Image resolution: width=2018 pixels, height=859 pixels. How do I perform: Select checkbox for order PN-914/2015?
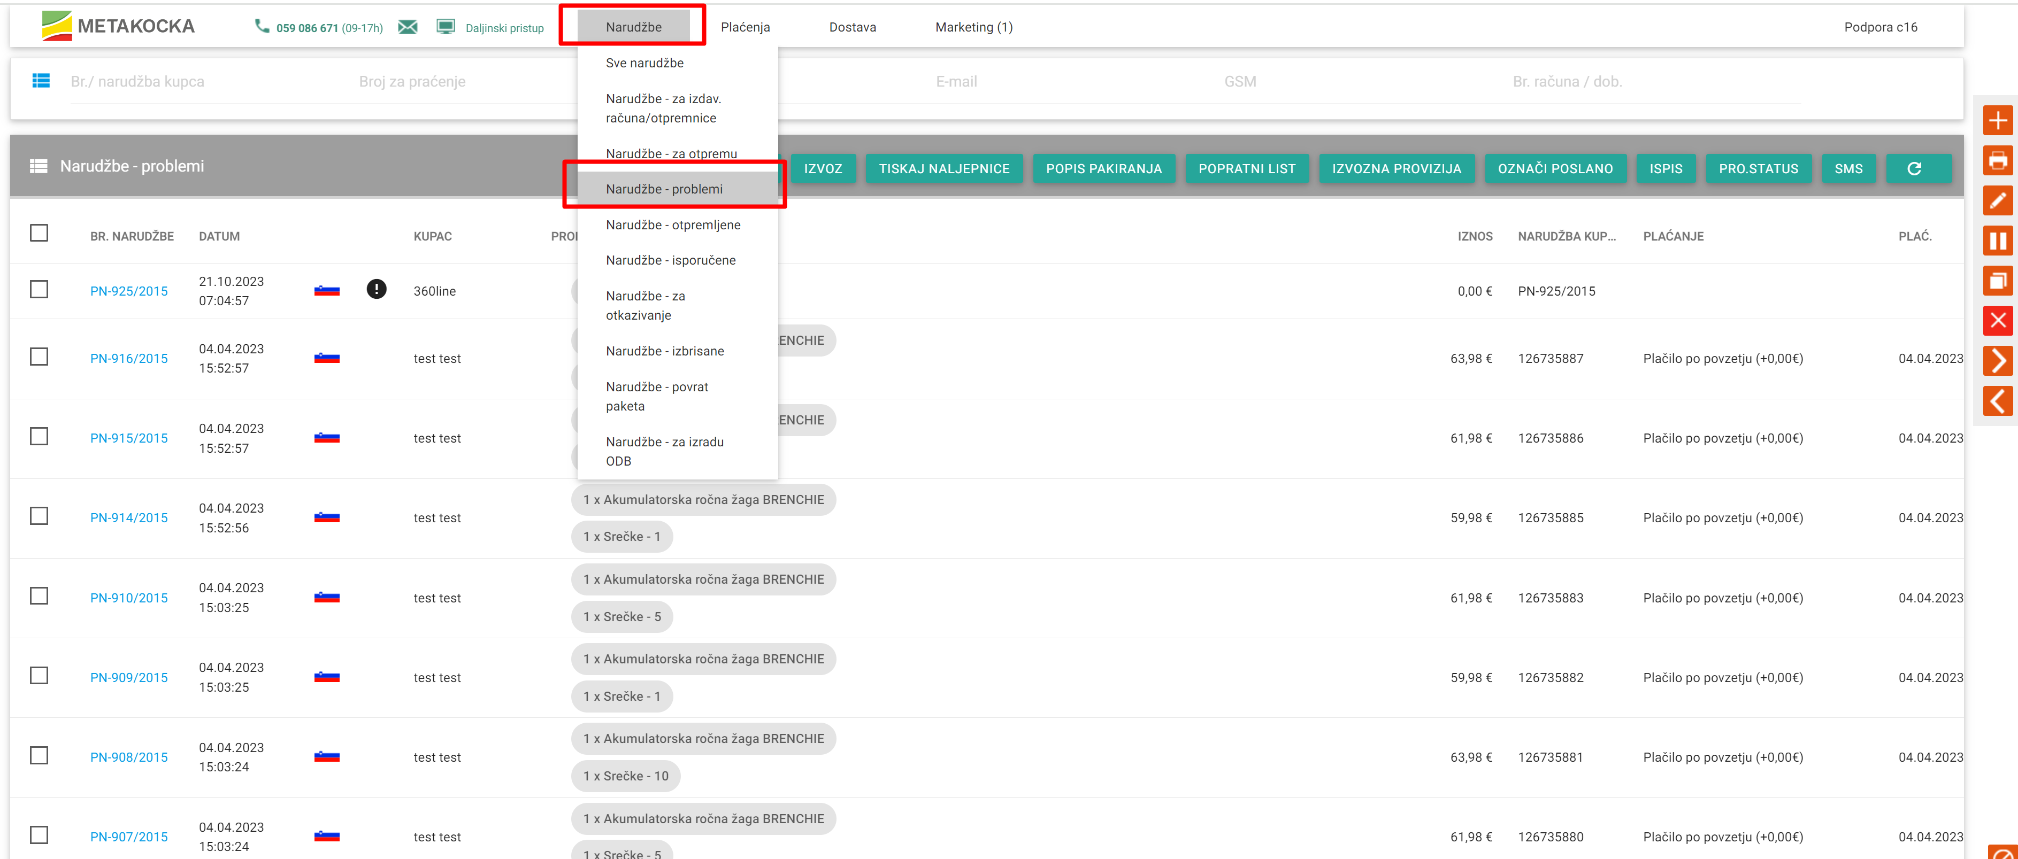coord(39,516)
